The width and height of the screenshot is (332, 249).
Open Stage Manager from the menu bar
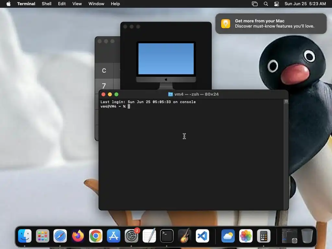pyautogui.click(x=255, y=4)
